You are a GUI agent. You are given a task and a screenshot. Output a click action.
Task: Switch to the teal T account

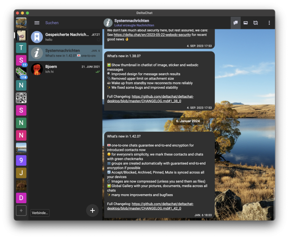click(21, 48)
